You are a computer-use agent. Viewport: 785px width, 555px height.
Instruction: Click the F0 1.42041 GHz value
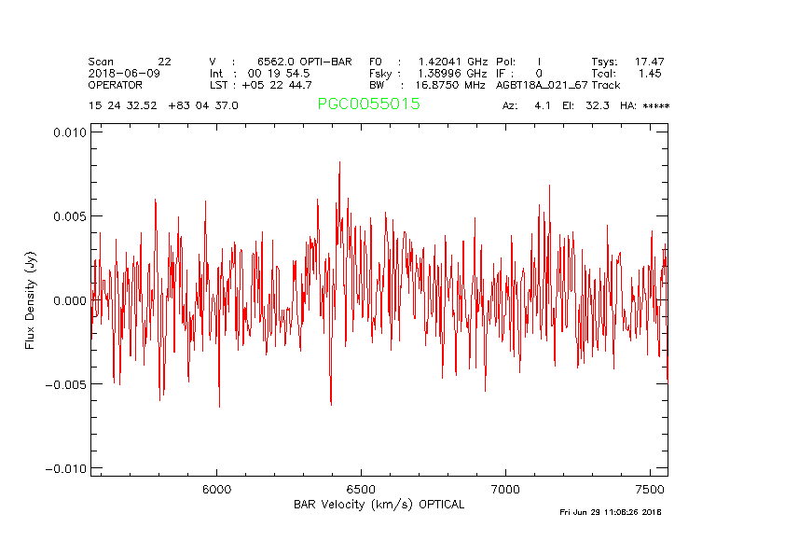427,61
